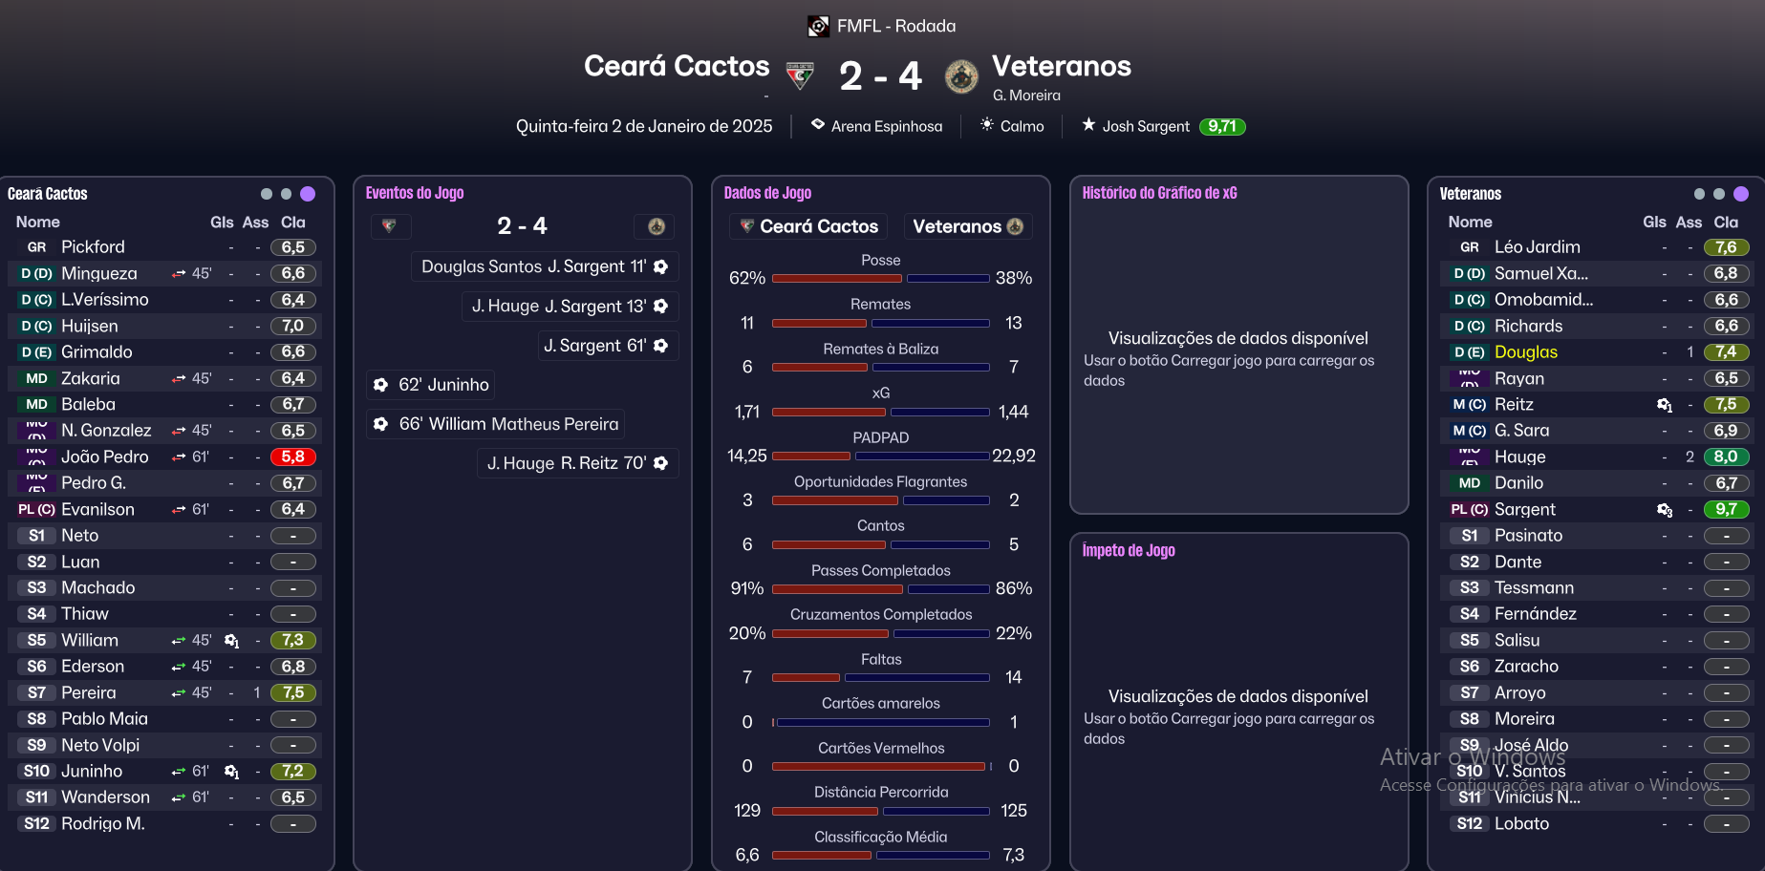Open the Veteranos team name link in header

coord(1061,66)
